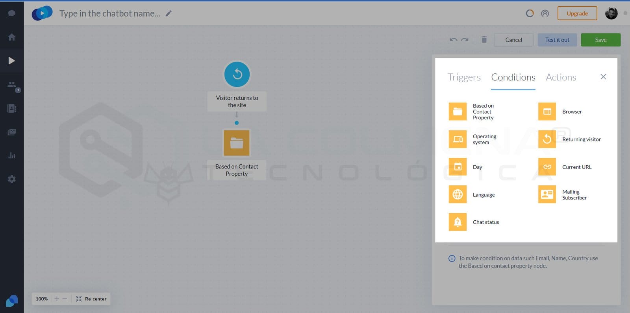
Task: Re-center the canvas view
Action: click(x=91, y=299)
